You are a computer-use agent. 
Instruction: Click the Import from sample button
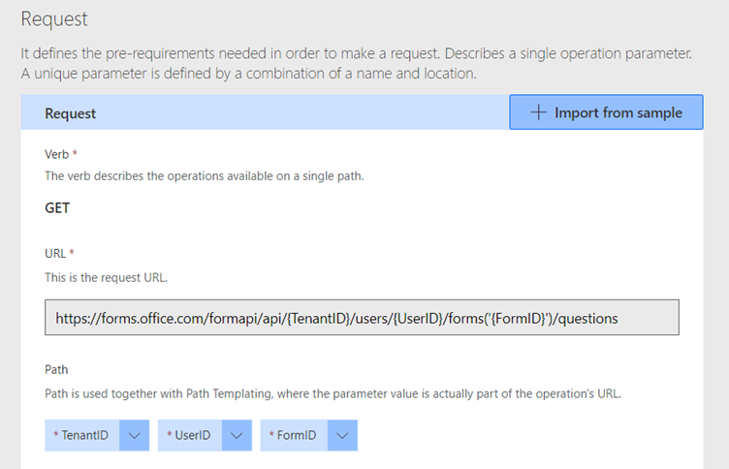pos(606,112)
